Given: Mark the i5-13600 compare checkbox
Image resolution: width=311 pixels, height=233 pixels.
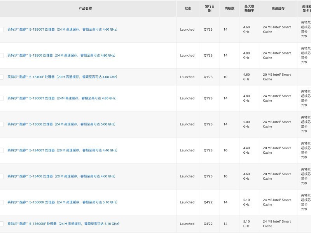Looking at the screenshot, I should coord(1,124).
